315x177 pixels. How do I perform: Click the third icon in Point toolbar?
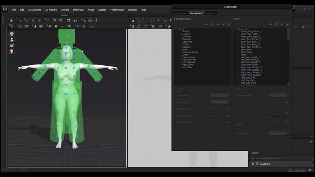(x=282, y=24)
